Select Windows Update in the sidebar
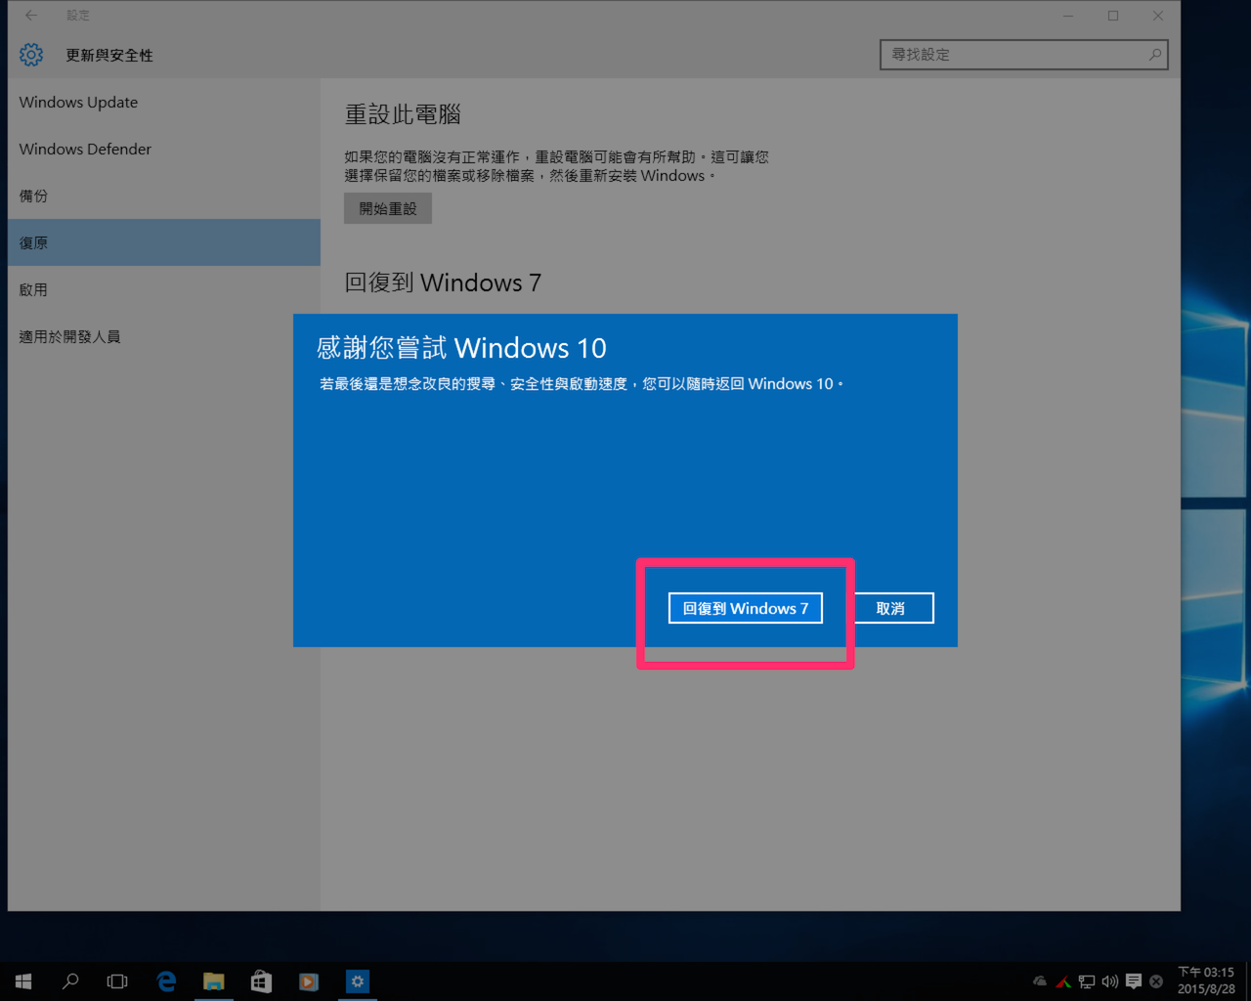1251x1001 pixels. pos(164,102)
